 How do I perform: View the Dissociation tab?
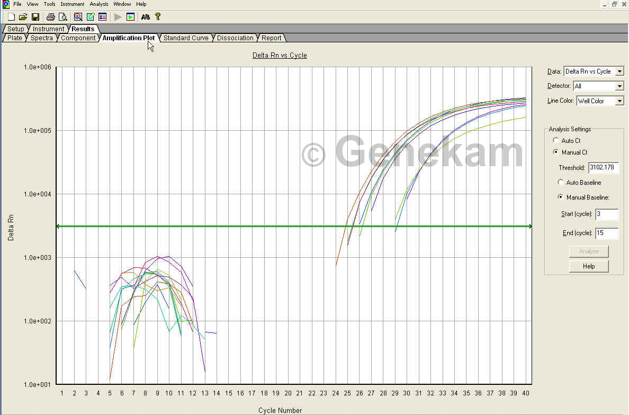[235, 38]
